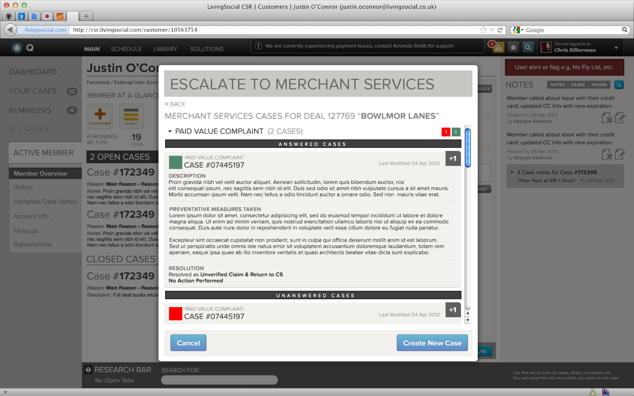Expand answered case with its +1 button
Image resolution: width=634 pixels, height=396 pixels.
[453, 158]
